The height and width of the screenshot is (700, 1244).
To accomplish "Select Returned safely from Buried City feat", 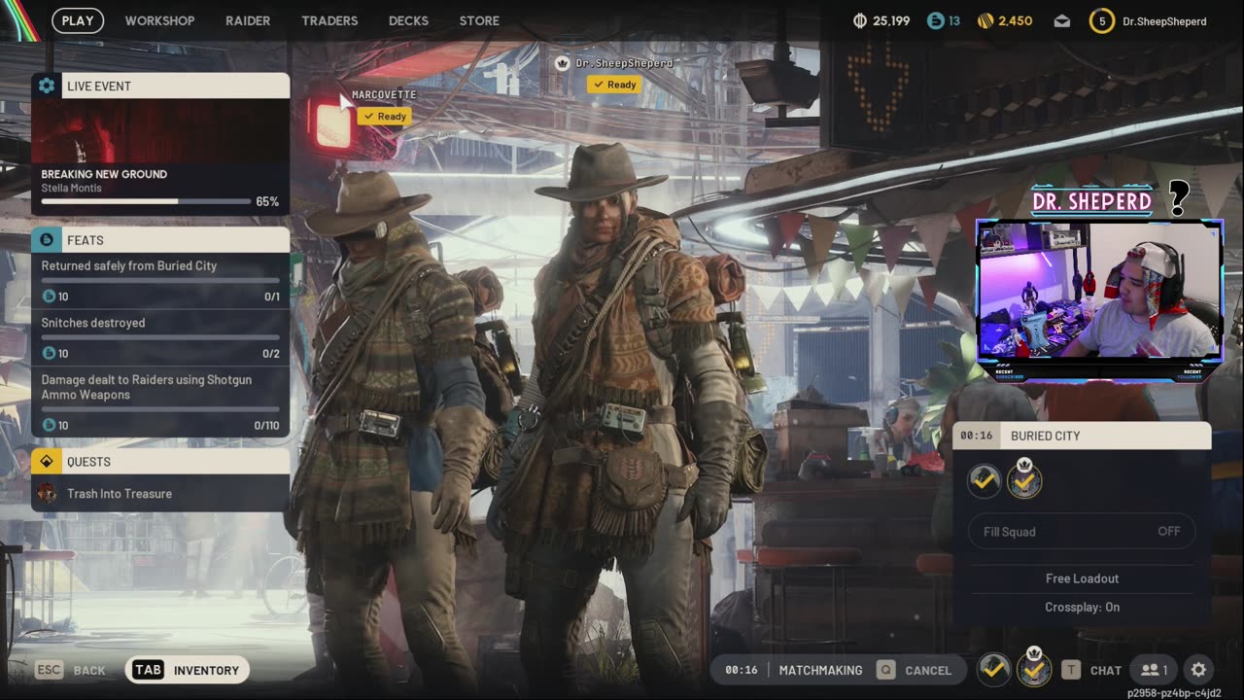I will pos(160,280).
